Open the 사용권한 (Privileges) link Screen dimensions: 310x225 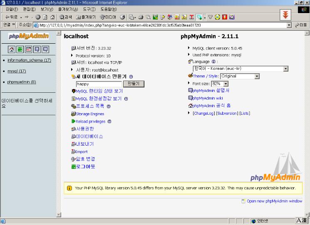(85, 129)
